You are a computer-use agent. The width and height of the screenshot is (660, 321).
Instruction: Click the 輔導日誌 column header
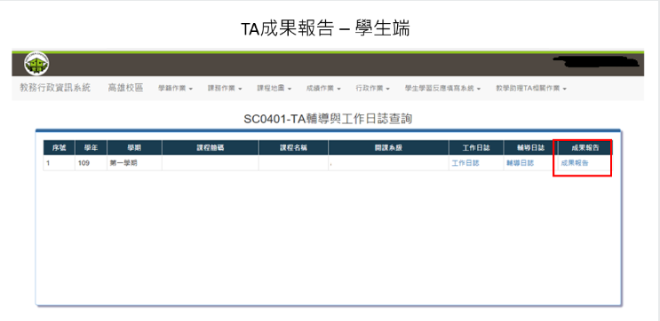pos(531,147)
